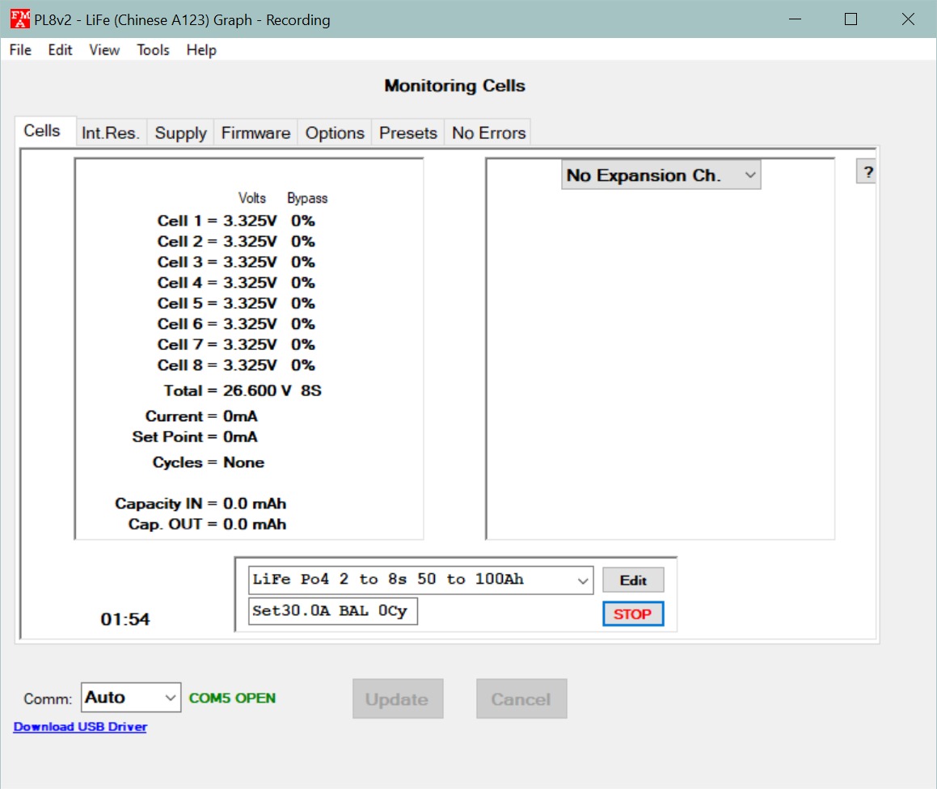Open the Firmware tab
Viewport: 937px width, 789px height.
point(255,133)
